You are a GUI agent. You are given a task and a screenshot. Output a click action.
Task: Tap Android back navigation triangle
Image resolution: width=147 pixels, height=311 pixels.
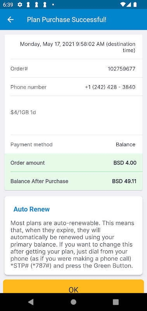coord(31,302)
